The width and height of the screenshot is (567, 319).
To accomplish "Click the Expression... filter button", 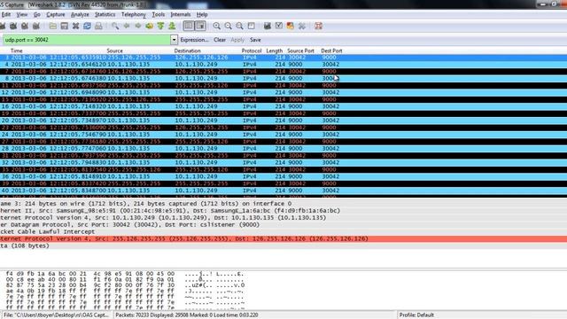I will click(x=194, y=40).
